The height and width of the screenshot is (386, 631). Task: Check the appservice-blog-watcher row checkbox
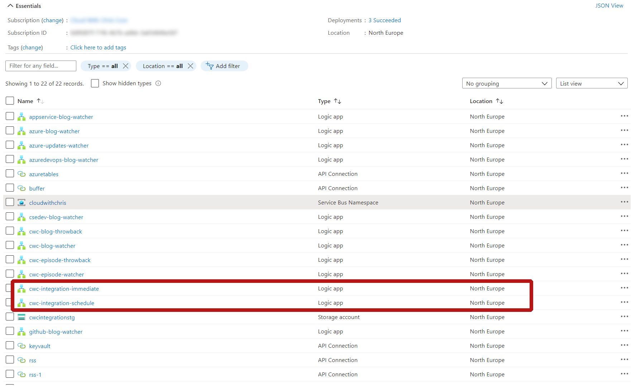point(10,116)
